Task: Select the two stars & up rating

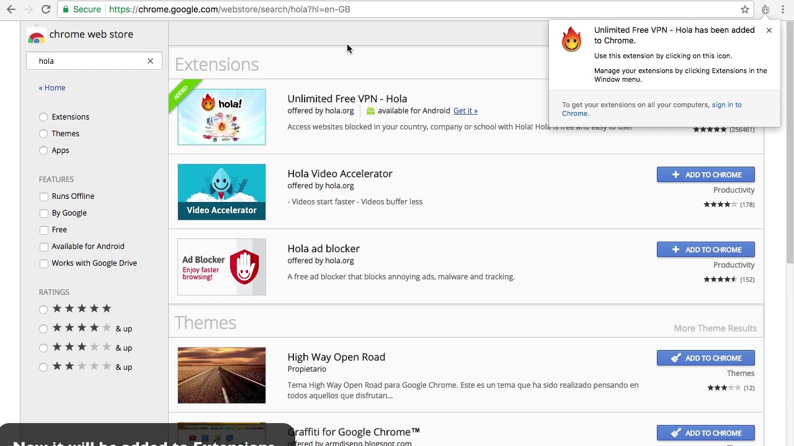Action: [43, 367]
